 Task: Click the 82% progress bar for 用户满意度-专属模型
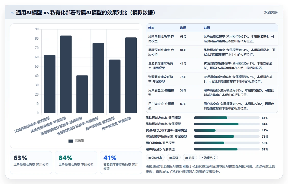click(x=227, y=149)
